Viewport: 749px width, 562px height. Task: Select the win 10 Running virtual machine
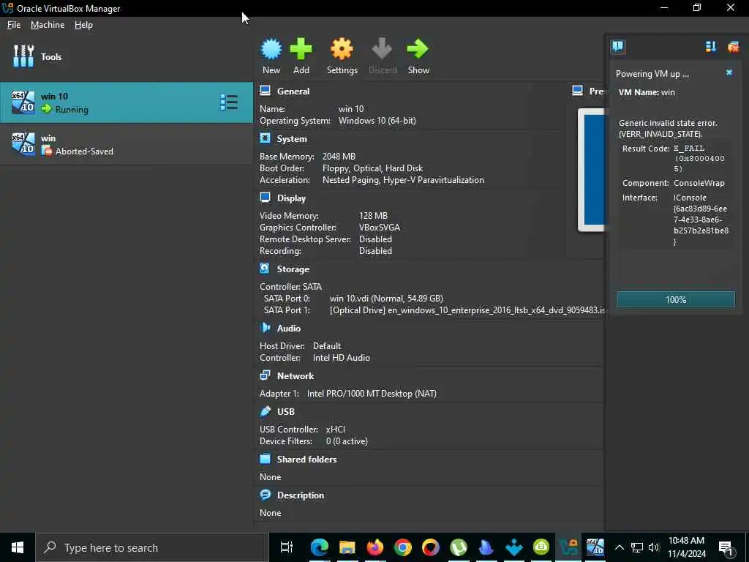[x=127, y=102]
